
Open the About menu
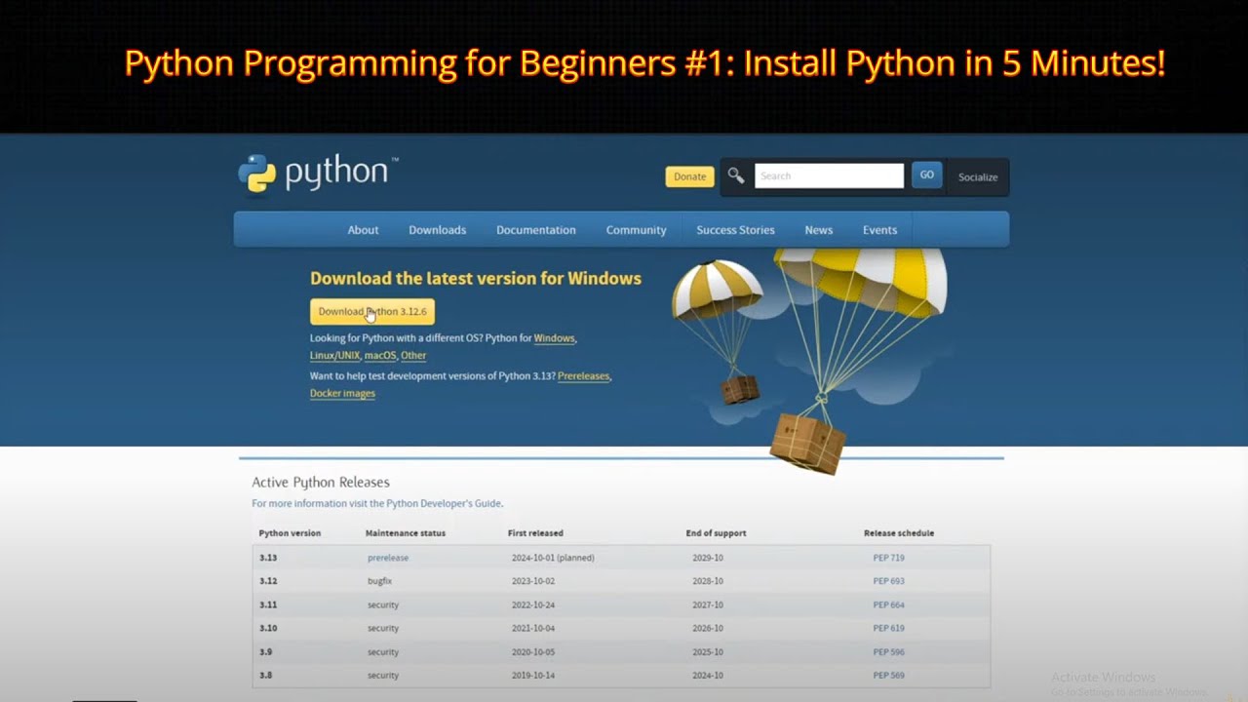pos(363,230)
